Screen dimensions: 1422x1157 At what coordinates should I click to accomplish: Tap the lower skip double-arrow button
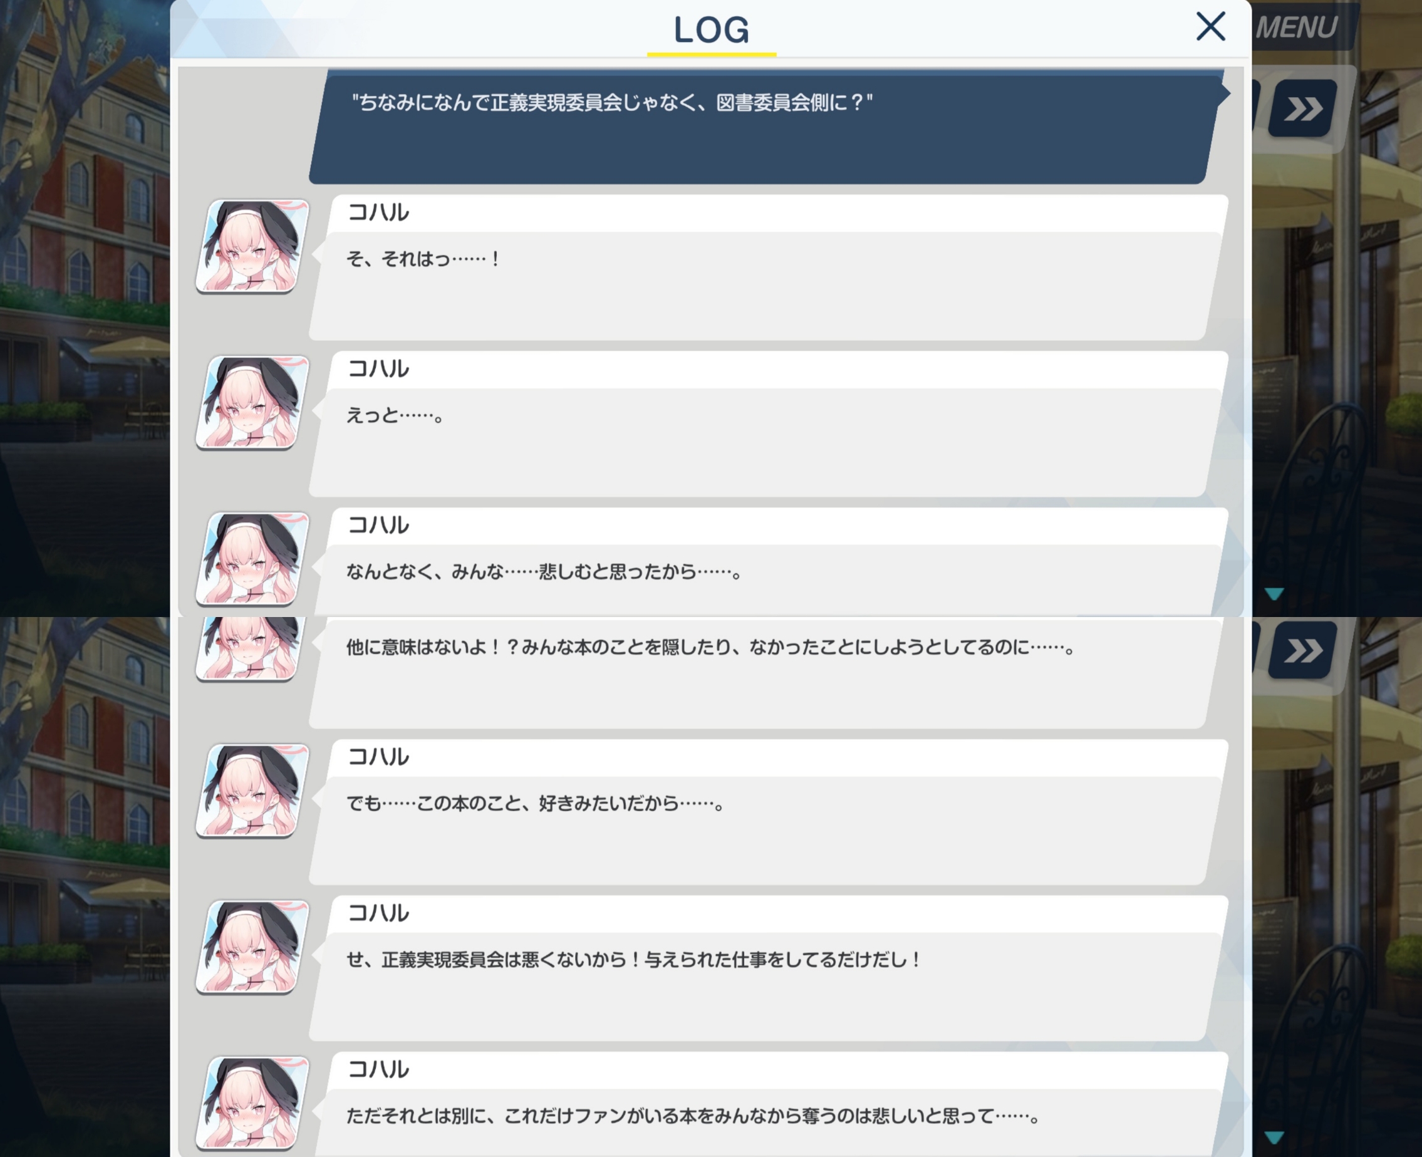pyautogui.click(x=1302, y=650)
